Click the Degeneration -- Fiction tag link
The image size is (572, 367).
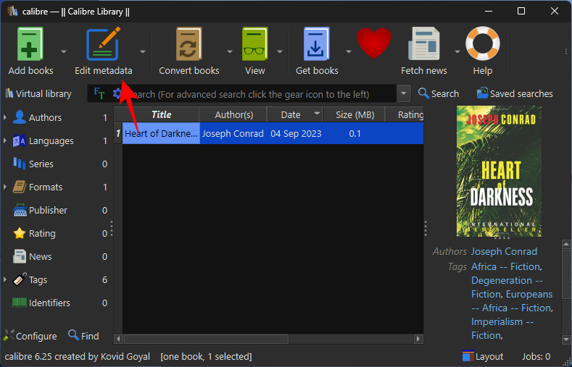click(507, 287)
